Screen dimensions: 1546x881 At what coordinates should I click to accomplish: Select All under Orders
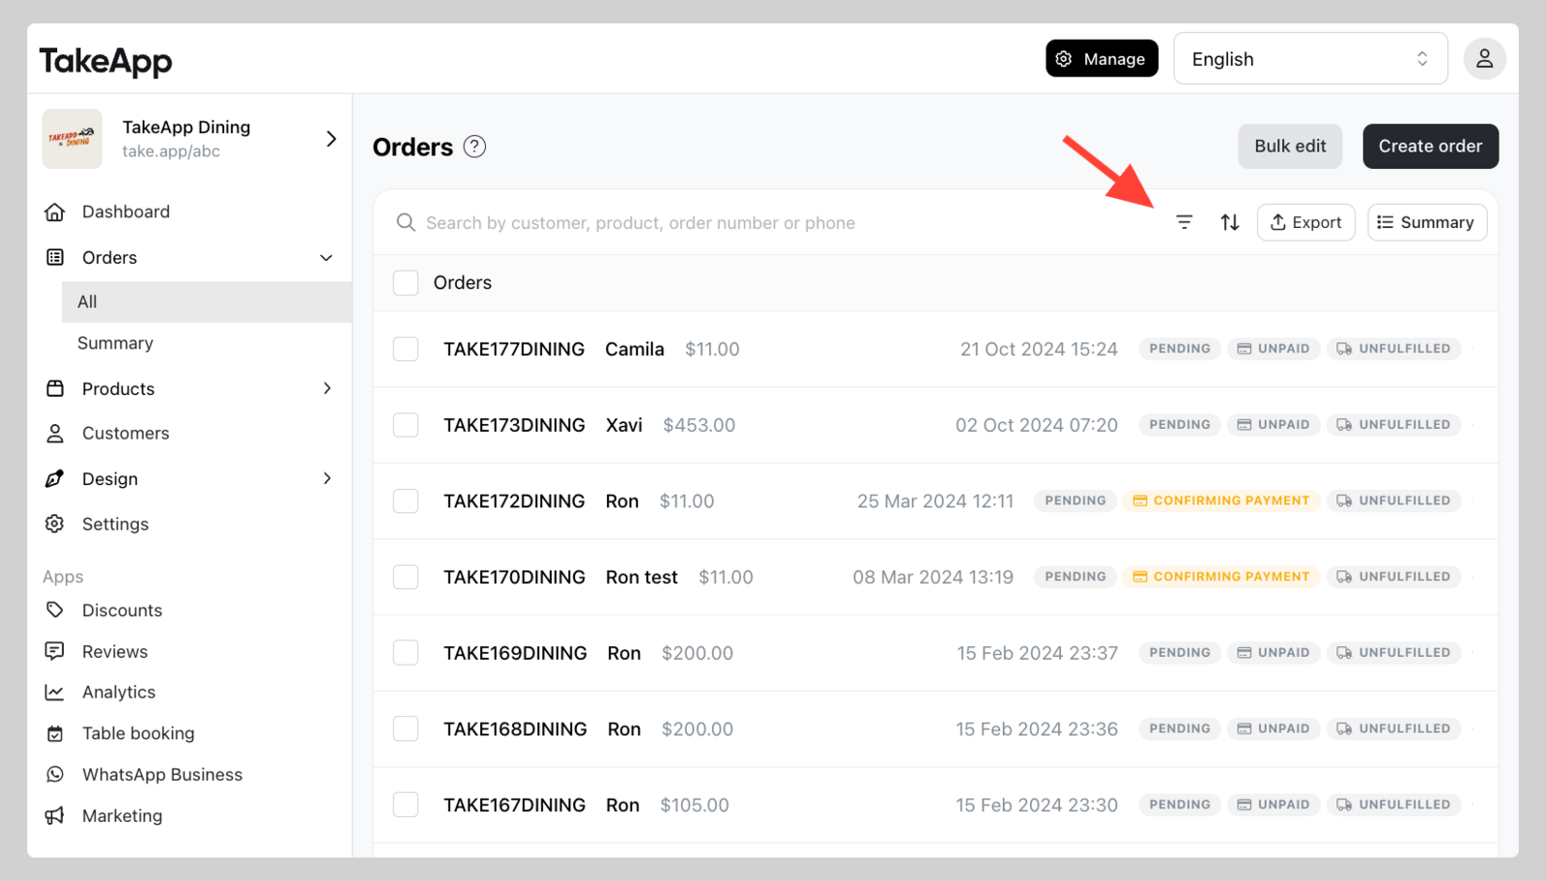coord(207,301)
